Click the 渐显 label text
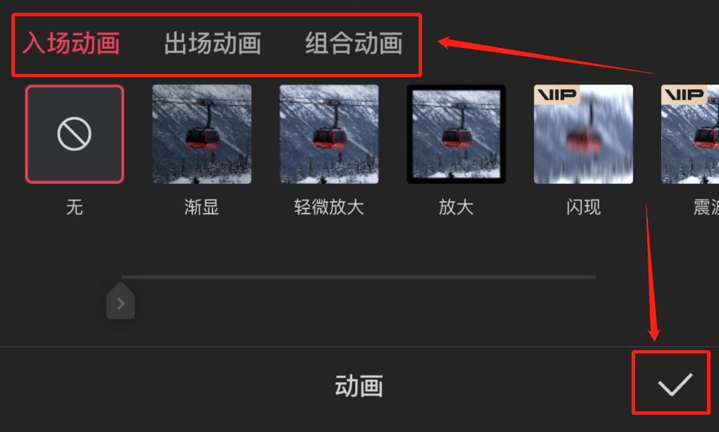719x432 pixels. pyautogui.click(x=202, y=207)
